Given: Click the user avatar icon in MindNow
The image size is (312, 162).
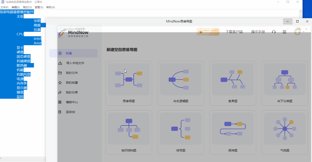Looking at the screenshot, I should (297, 31).
